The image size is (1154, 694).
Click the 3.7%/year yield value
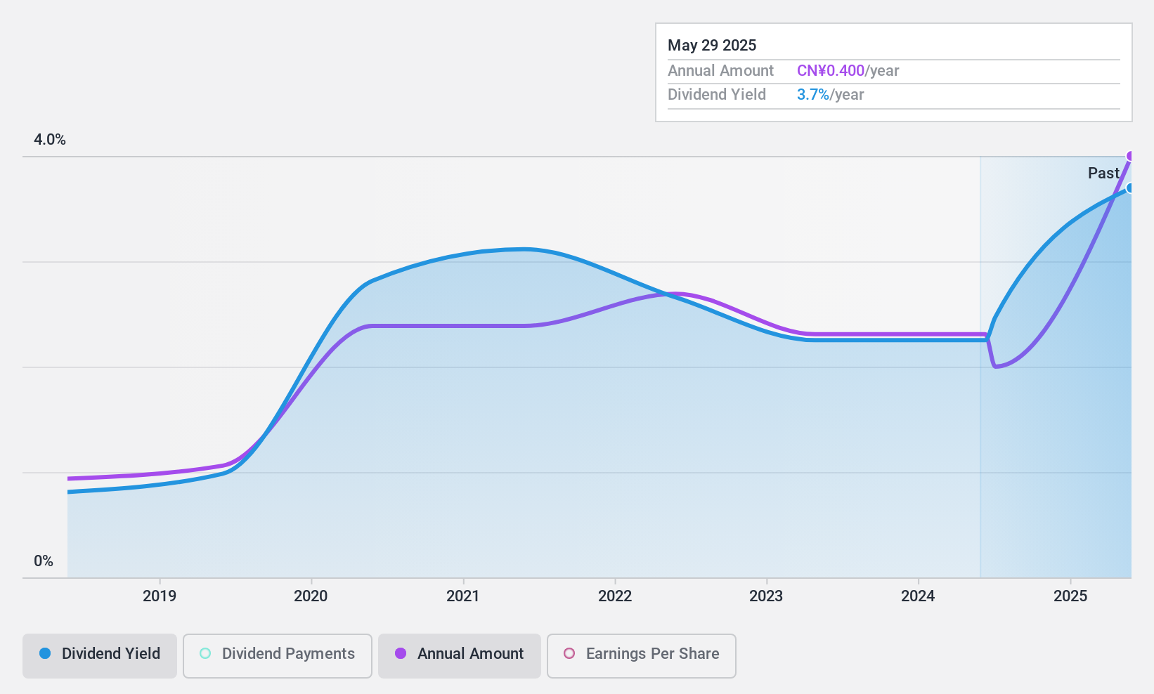830,95
